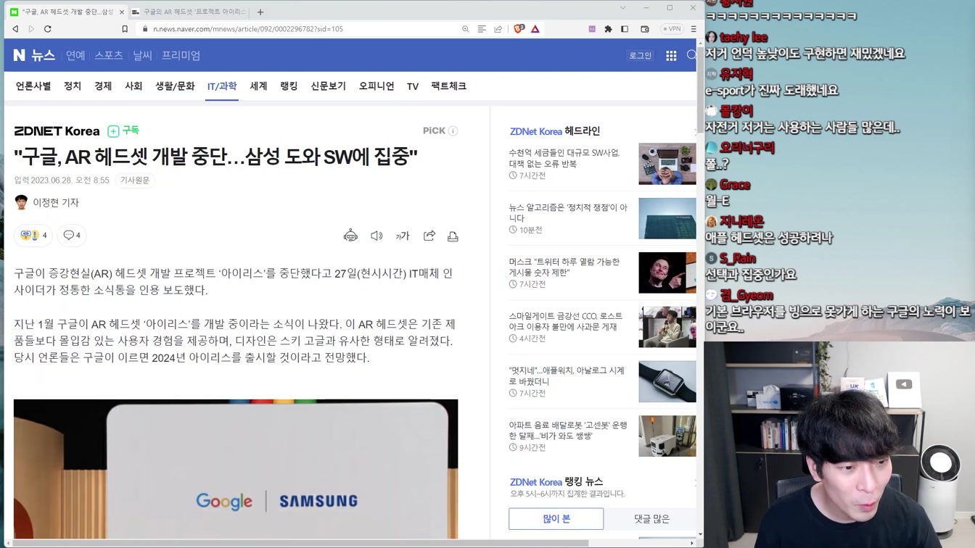
Task: Open the PiCK info icon
Action: click(453, 131)
